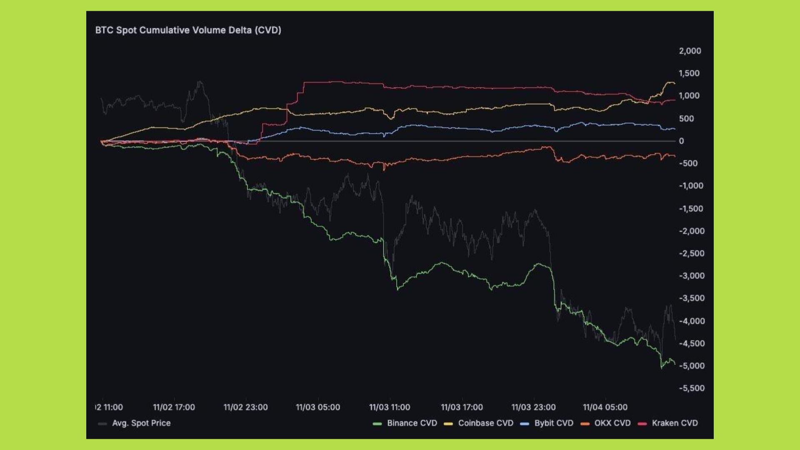This screenshot has height=450, width=800.
Task: Click the gray Avg. Spot Price swatch
Action: [x=102, y=424]
